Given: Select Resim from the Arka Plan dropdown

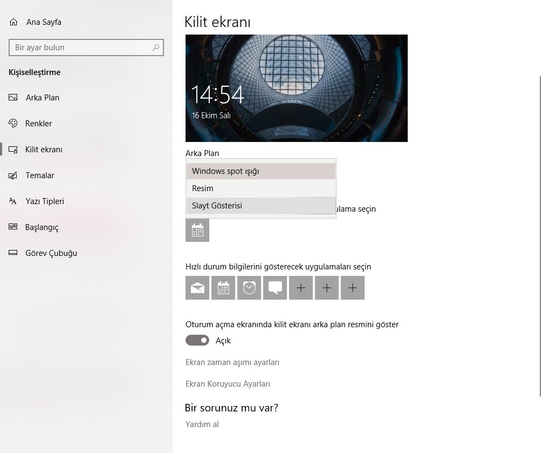Looking at the screenshot, I should (x=202, y=188).
